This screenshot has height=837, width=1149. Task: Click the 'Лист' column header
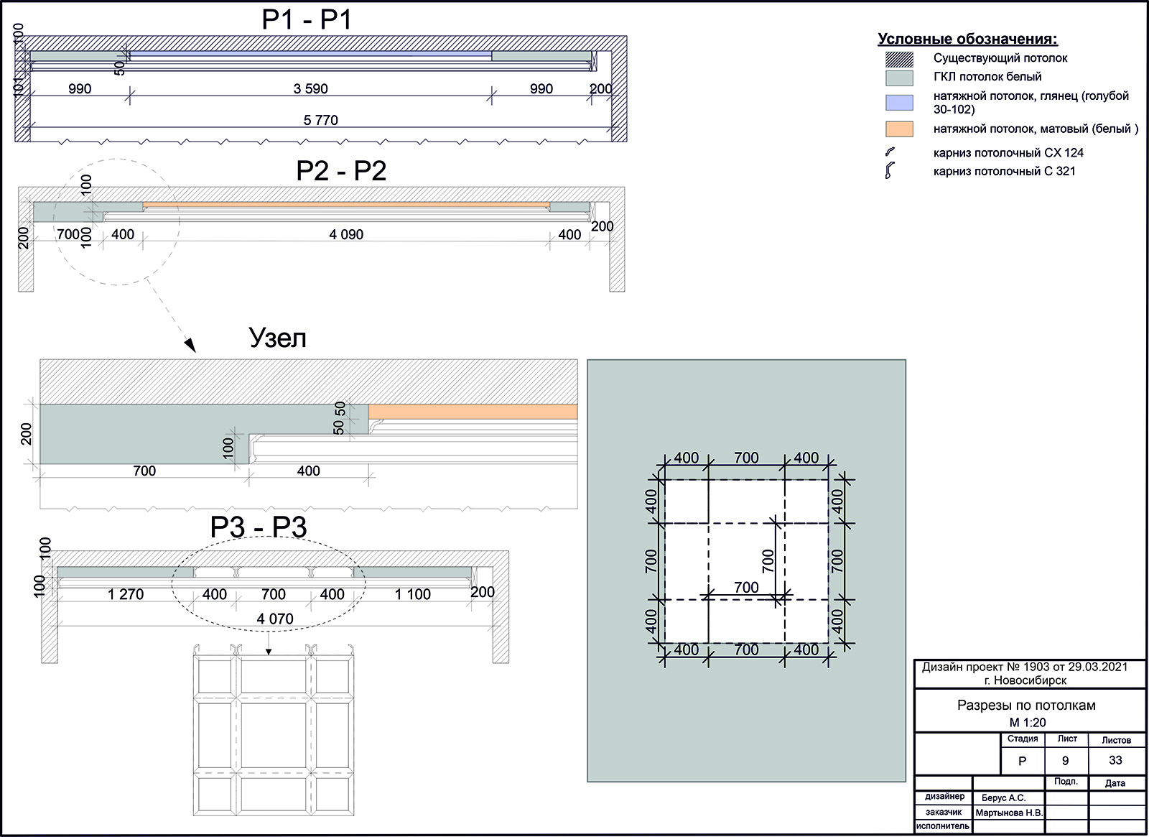1067,739
